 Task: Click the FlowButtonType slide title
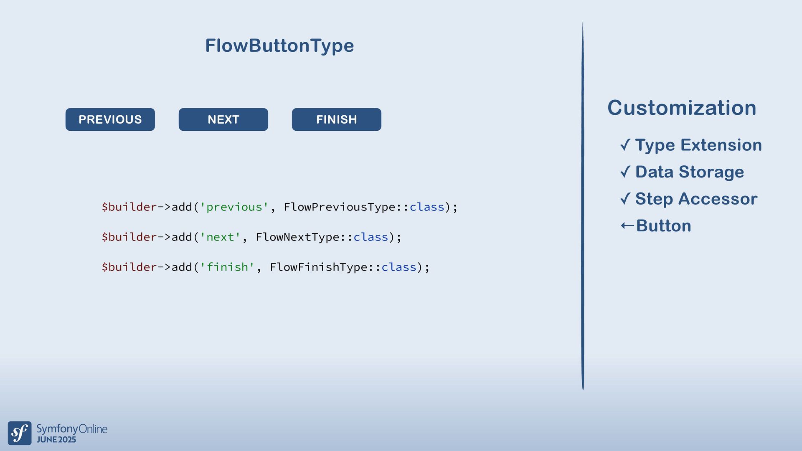pos(279,46)
